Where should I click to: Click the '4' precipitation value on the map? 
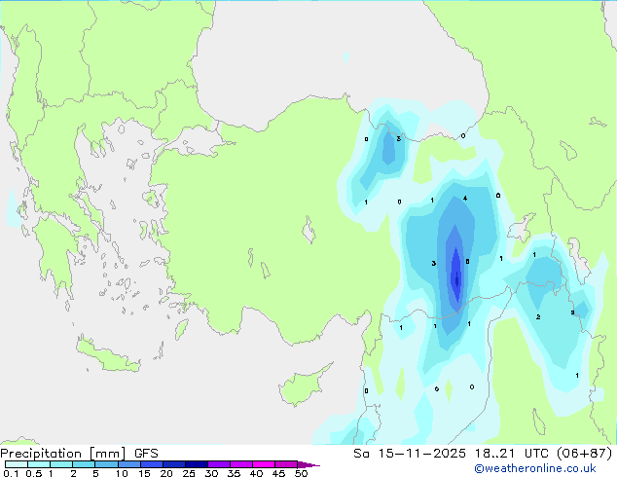coord(465,198)
